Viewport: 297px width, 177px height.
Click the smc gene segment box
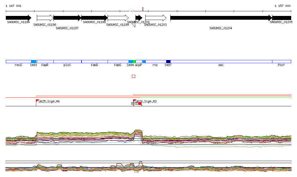coord(221,61)
